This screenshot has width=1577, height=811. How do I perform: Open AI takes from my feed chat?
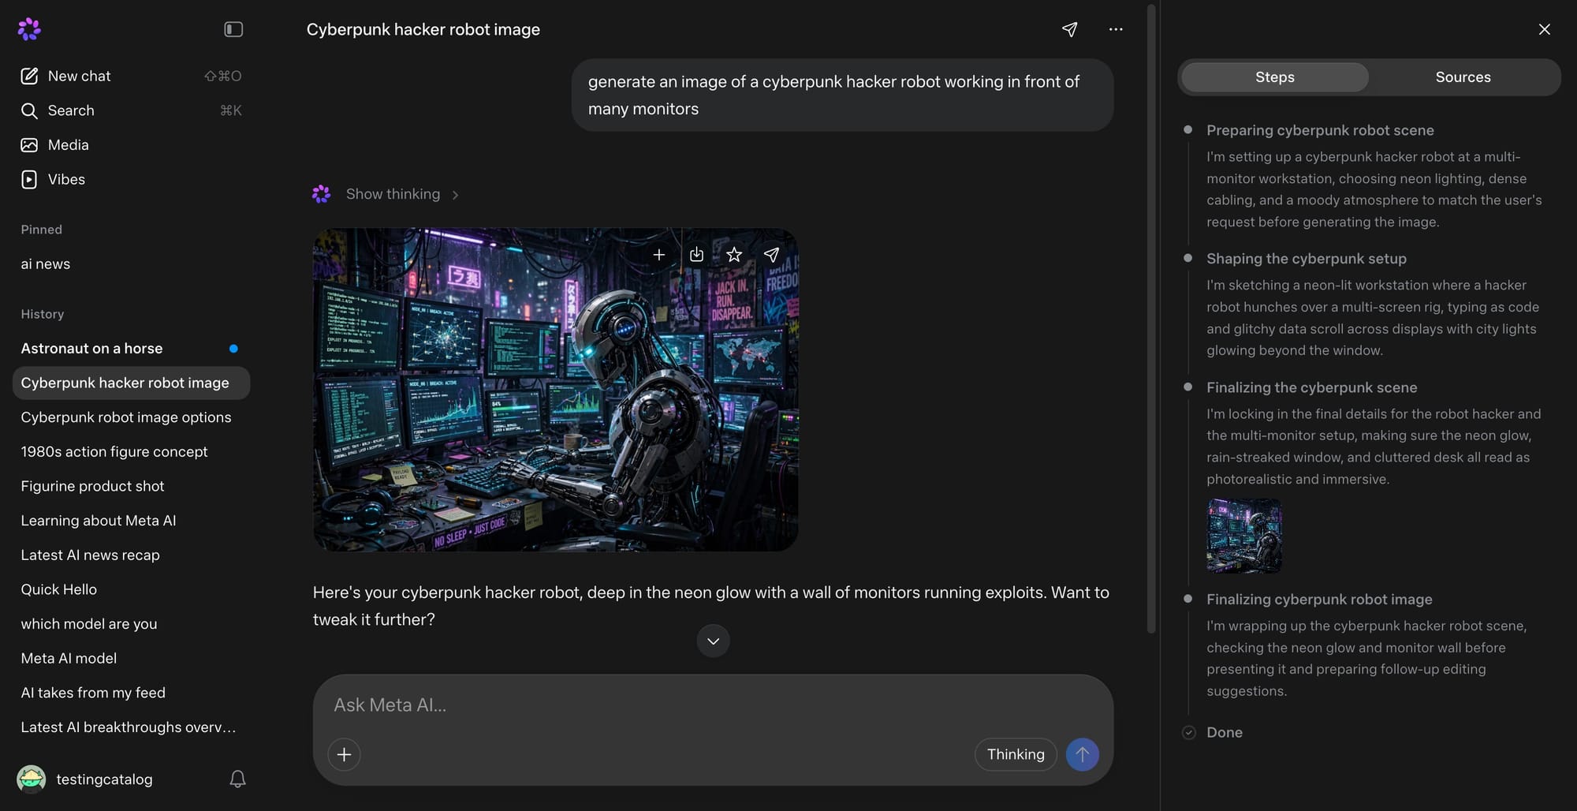pyautogui.click(x=131, y=693)
